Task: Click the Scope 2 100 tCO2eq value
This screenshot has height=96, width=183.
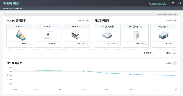Action: click(53, 44)
